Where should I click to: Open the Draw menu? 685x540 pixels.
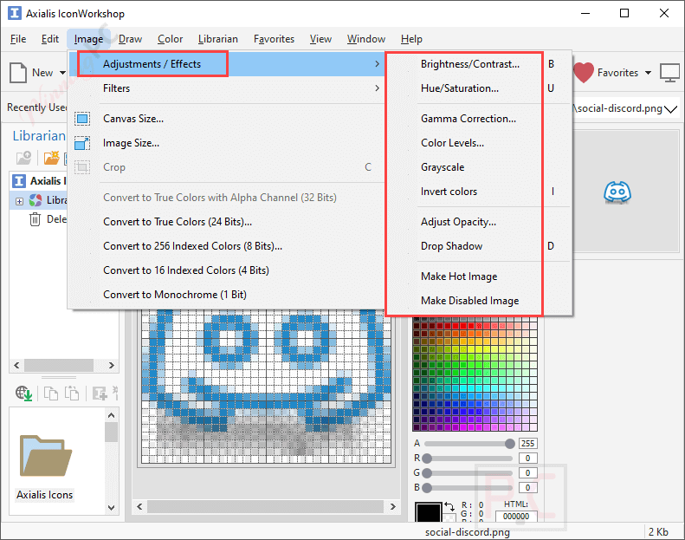click(130, 39)
